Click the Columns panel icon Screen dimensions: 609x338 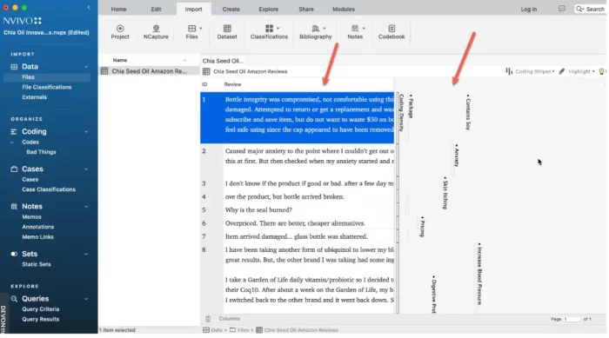tap(208, 319)
